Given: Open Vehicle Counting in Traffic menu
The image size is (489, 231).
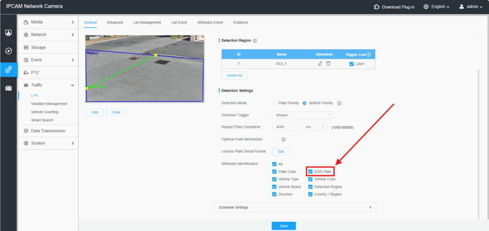Looking at the screenshot, I should coord(44,112).
